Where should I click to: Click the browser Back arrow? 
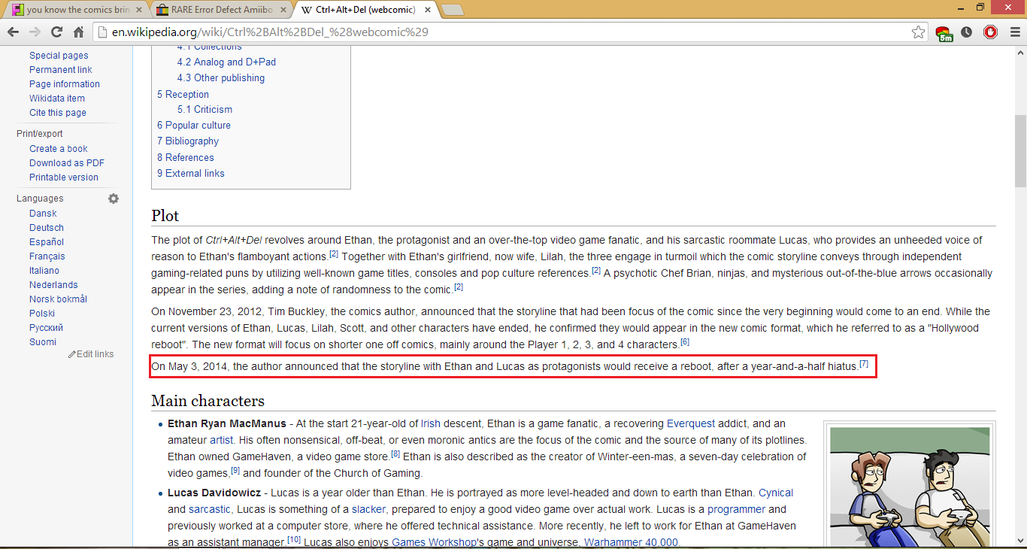pyautogui.click(x=13, y=32)
